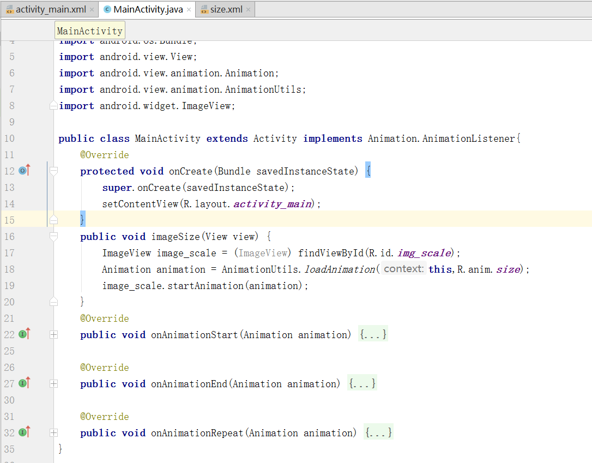592x463 pixels.
Task: Close the size.xml tab
Action: pos(248,10)
